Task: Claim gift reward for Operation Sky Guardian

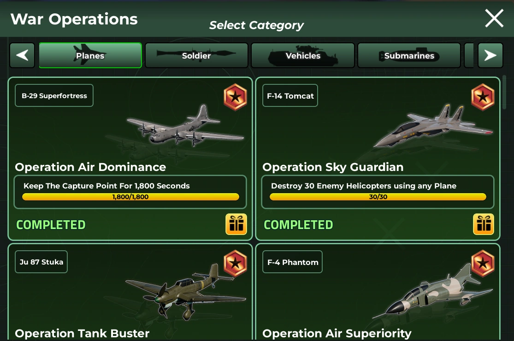Action: [484, 224]
